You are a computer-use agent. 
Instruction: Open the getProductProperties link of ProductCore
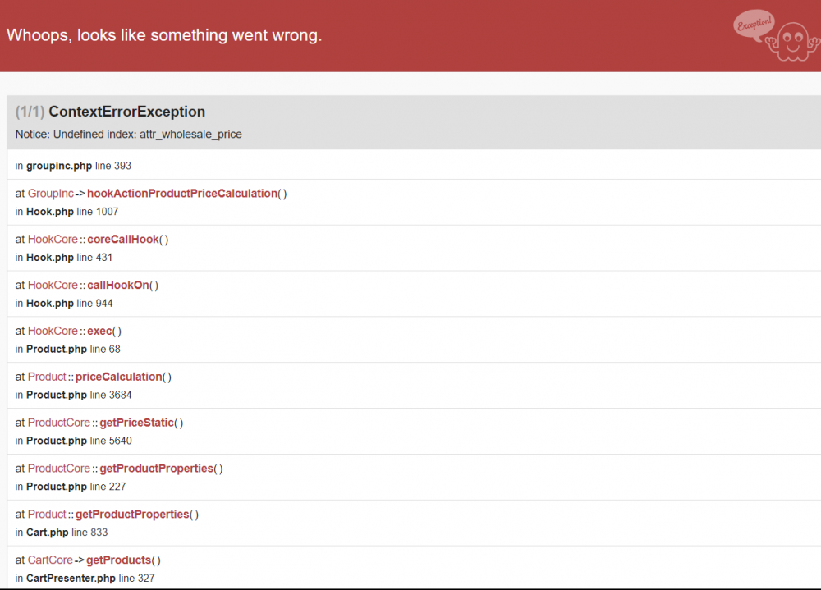(x=156, y=468)
